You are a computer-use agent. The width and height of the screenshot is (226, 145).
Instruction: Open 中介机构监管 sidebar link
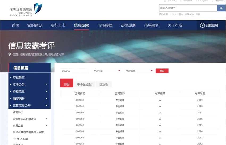point(20,139)
